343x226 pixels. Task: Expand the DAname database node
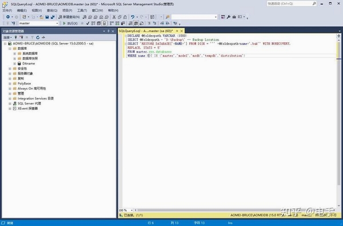pos(15,63)
